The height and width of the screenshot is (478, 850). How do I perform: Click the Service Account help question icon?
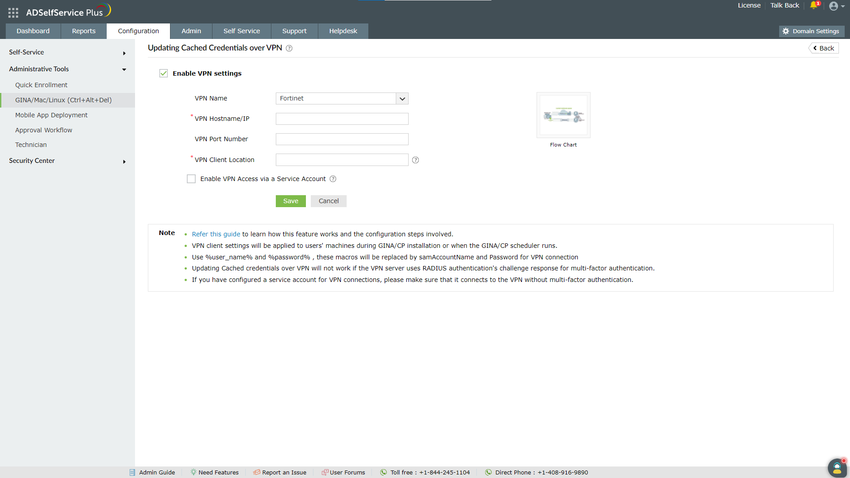click(333, 179)
